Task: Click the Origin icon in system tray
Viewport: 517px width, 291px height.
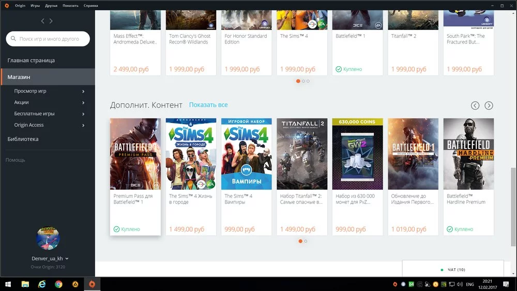Action: (395, 284)
